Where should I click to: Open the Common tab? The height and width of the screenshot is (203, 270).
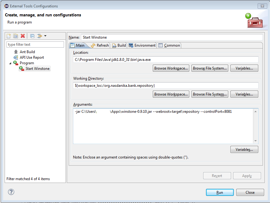(169, 45)
